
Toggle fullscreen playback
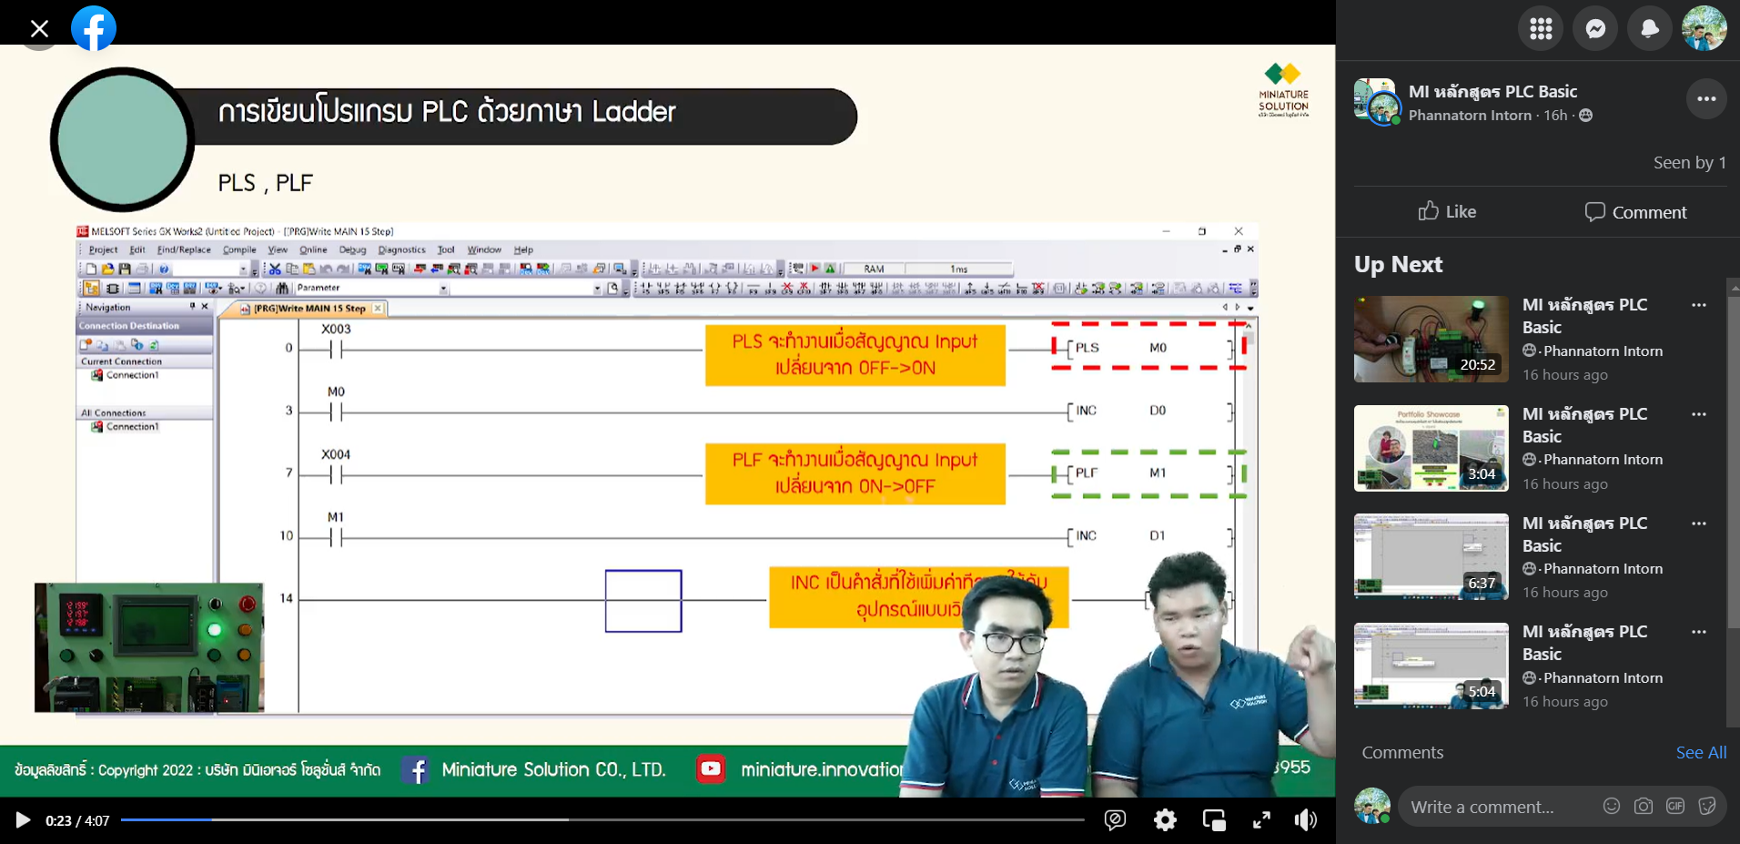click(1261, 819)
